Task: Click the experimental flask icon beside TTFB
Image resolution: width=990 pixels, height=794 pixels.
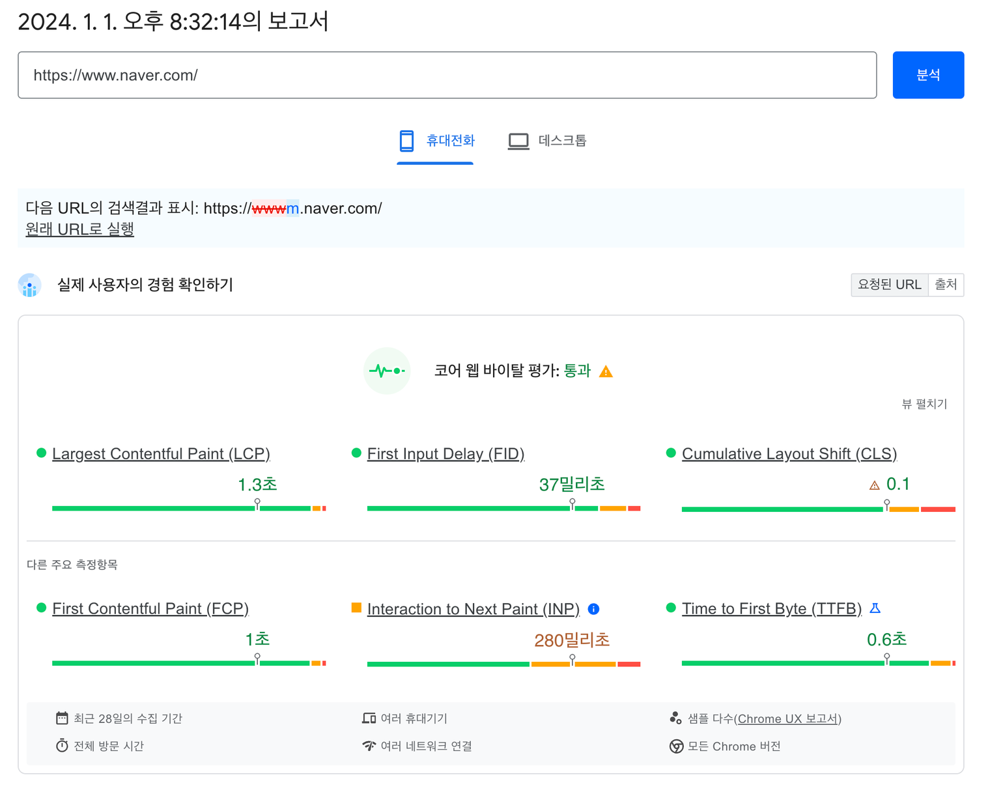Action: (875, 608)
